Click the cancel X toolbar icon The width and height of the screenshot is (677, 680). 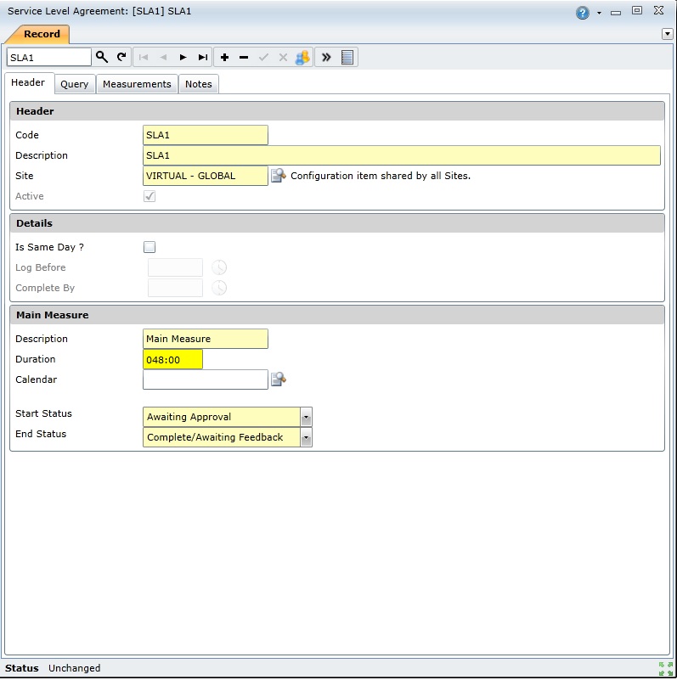[283, 57]
